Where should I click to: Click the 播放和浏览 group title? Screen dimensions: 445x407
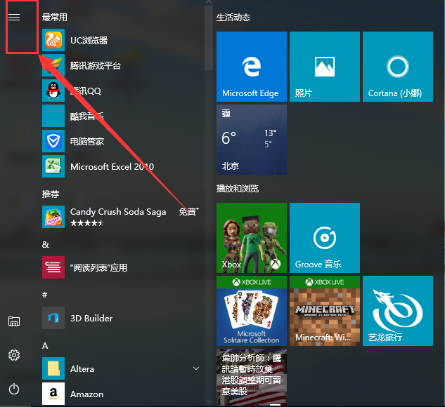[238, 189]
